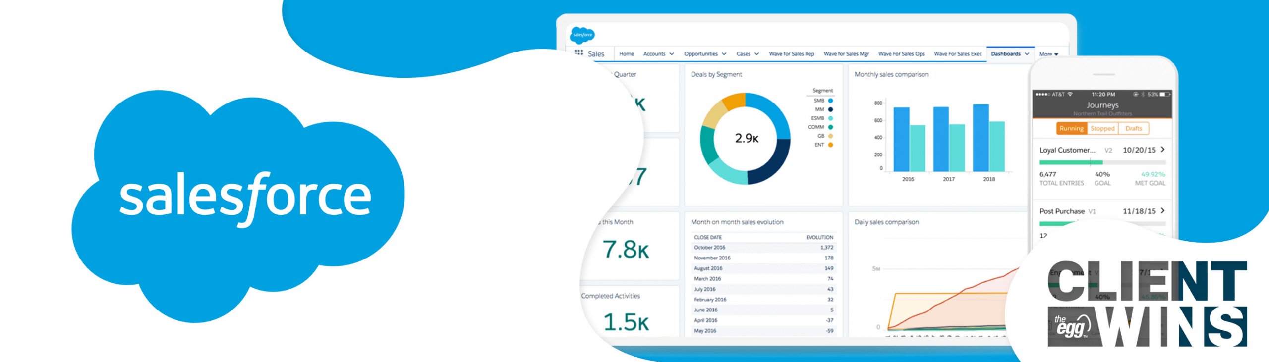
Task: Expand the Opportunities dropdown chevron
Action: pyautogui.click(x=724, y=54)
